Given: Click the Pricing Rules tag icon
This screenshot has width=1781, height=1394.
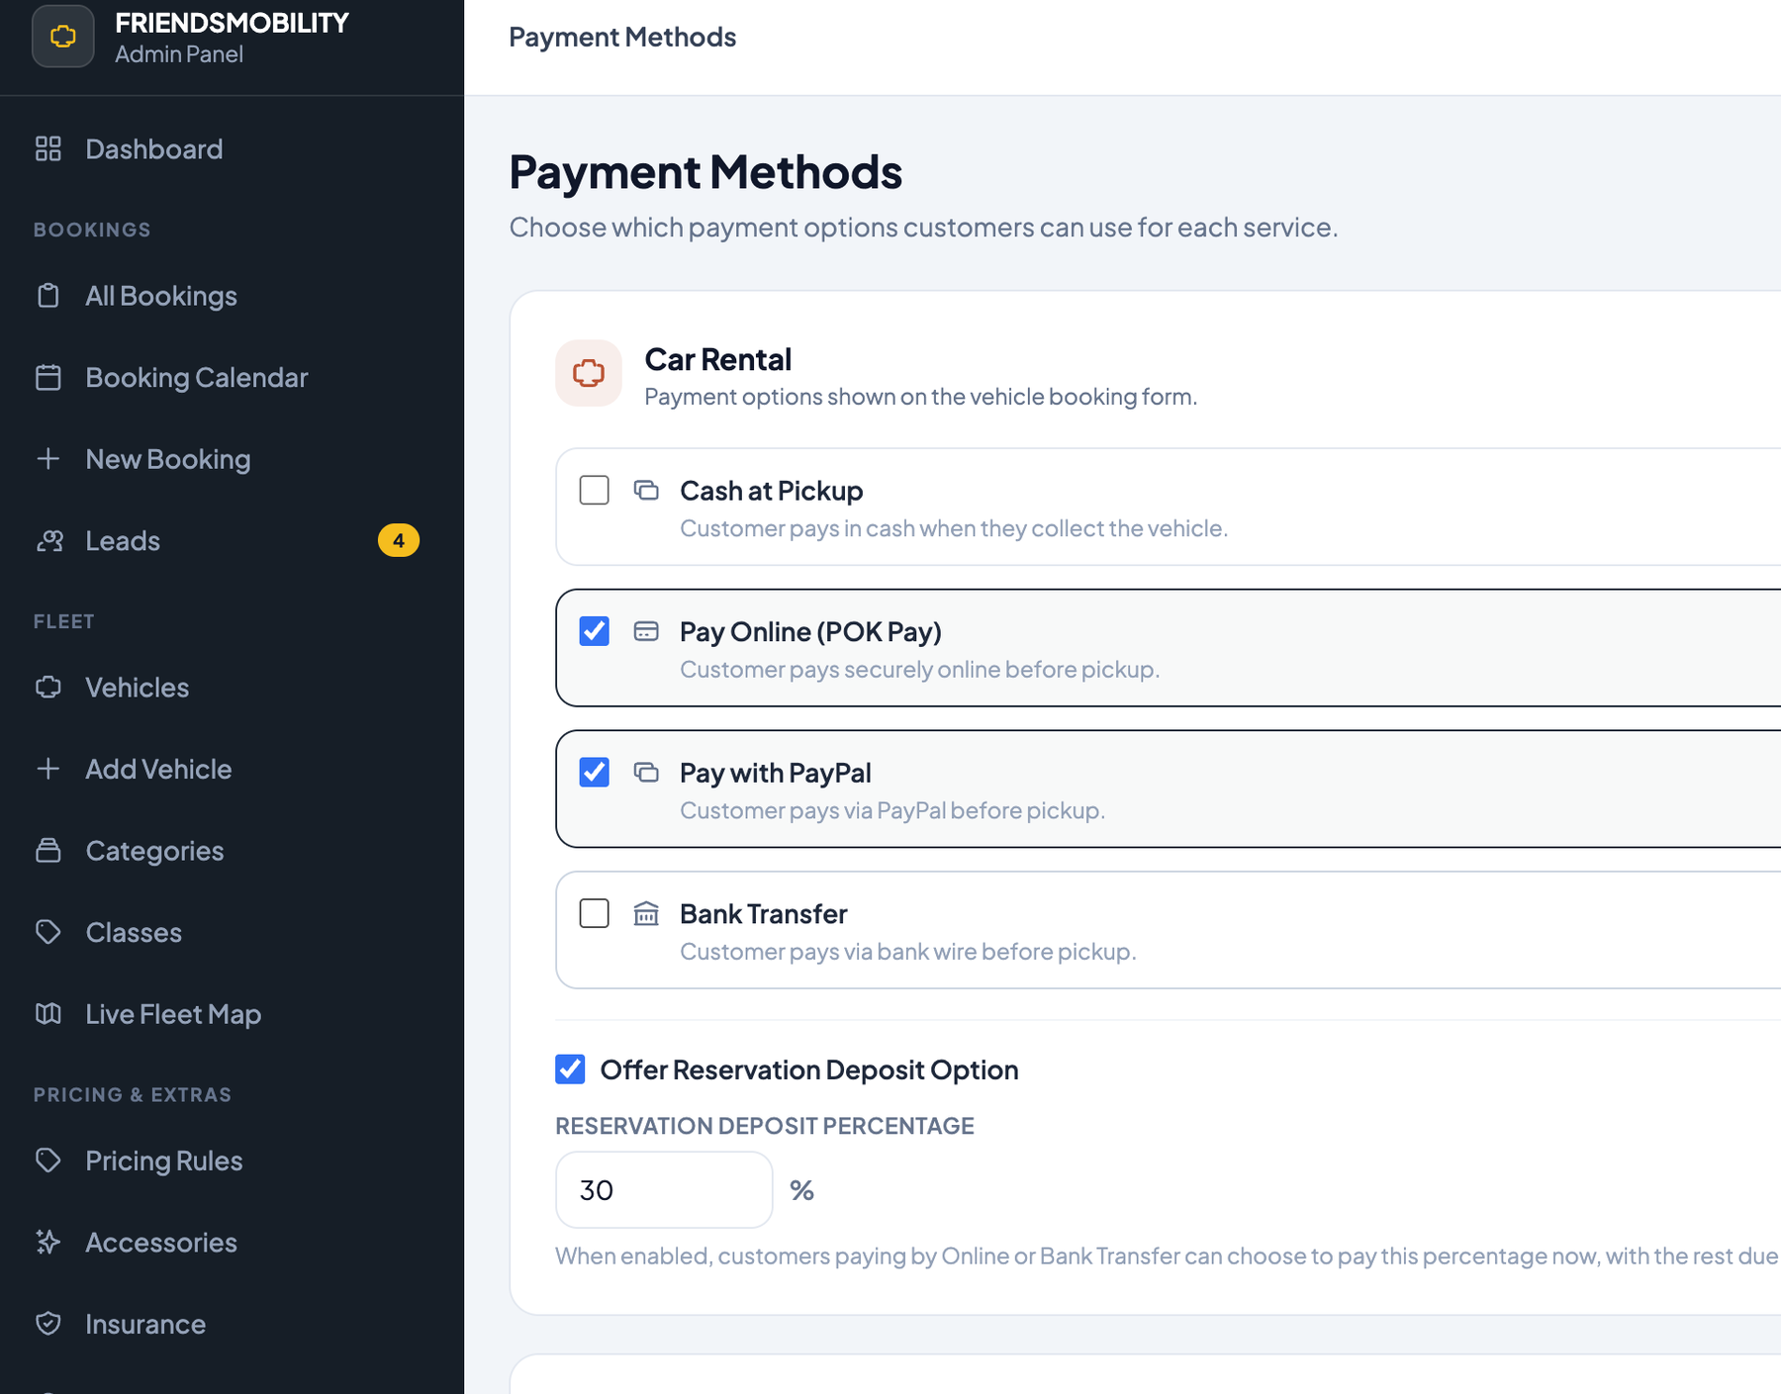Looking at the screenshot, I should [x=48, y=1160].
